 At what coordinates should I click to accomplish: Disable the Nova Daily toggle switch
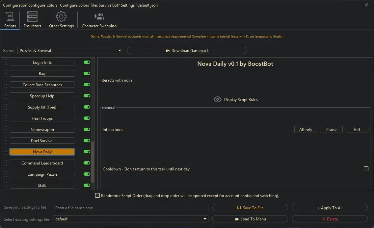pyautogui.click(x=86, y=152)
